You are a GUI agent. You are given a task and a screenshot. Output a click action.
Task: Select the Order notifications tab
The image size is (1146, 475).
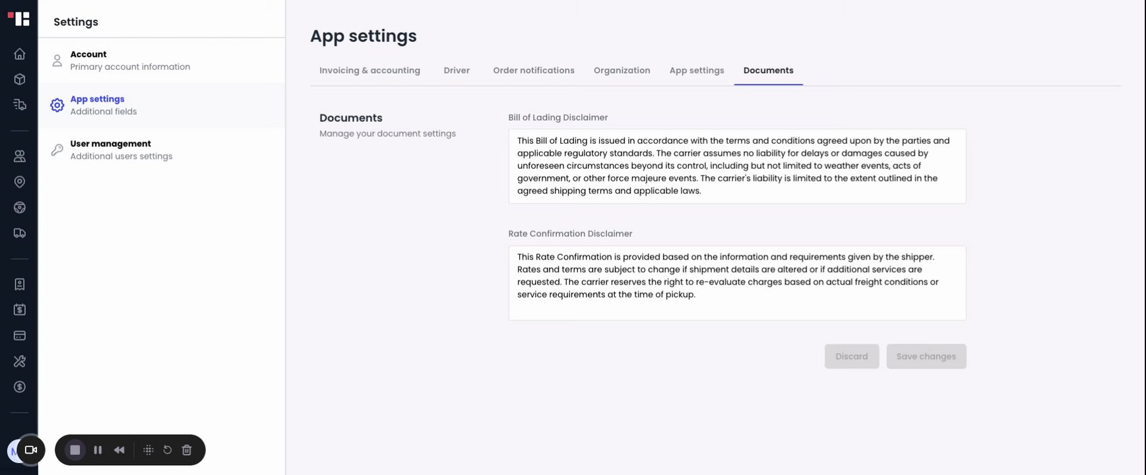(x=534, y=71)
